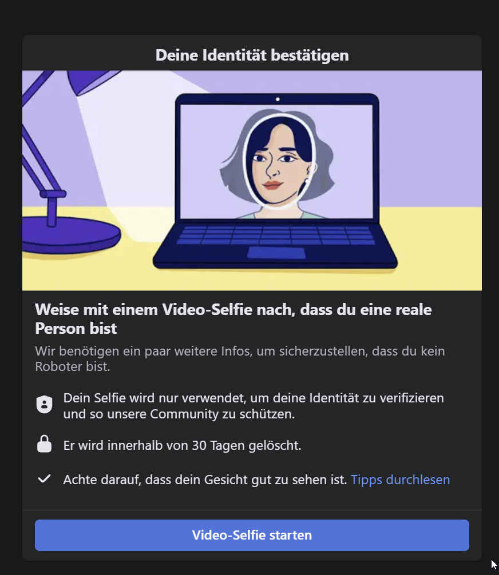Click the checkmark icon
The height and width of the screenshot is (575, 499).
point(45,478)
